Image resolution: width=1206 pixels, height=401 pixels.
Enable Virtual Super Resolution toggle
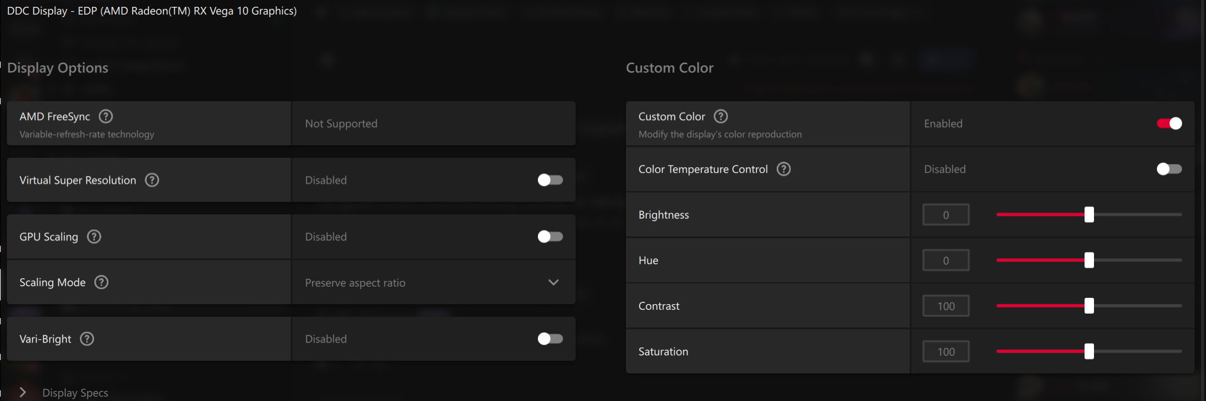(550, 180)
